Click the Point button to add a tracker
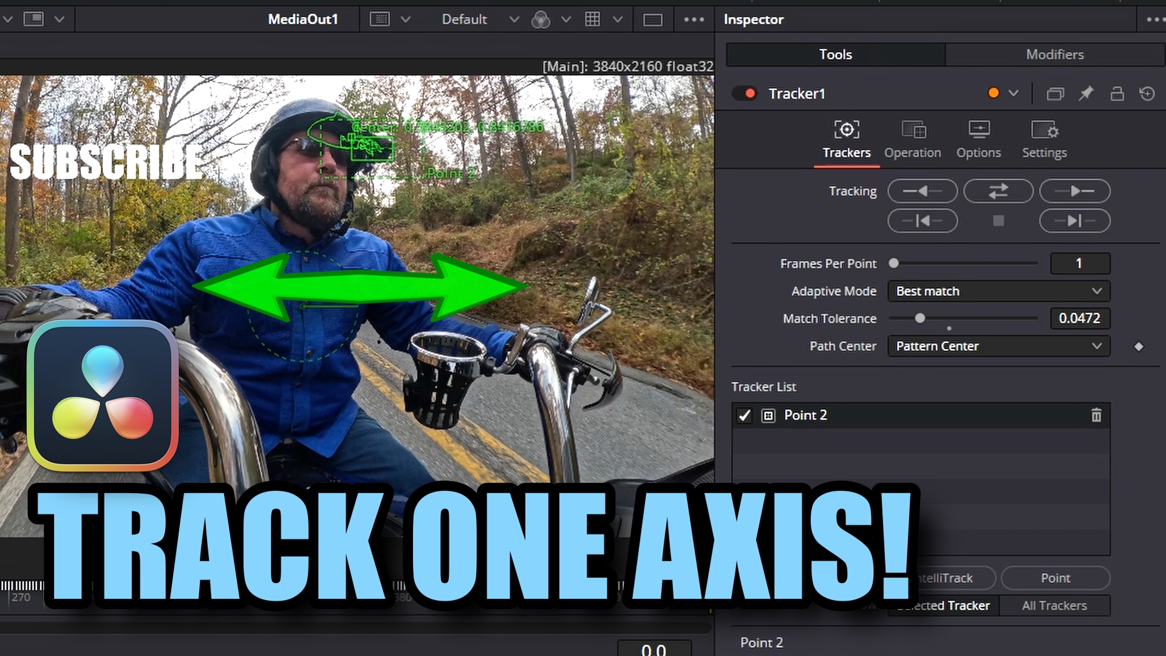1166x656 pixels. (1055, 578)
